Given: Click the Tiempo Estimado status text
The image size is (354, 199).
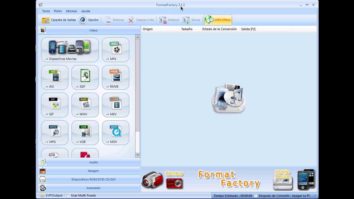Looking at the screenshot, I should [233, 196].
